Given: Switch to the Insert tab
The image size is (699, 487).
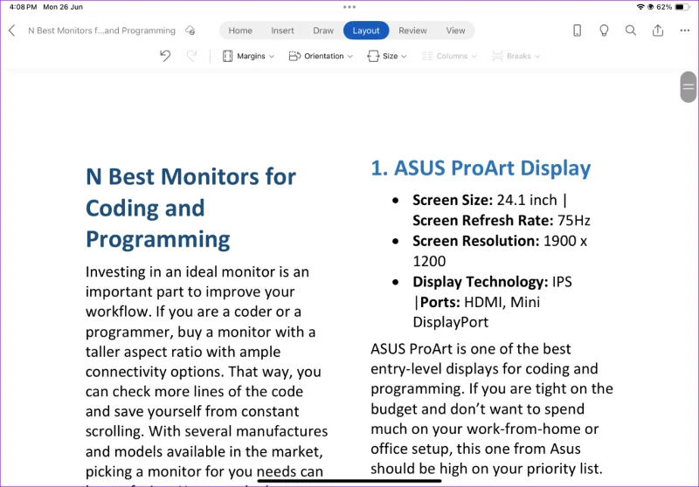Looking at the screenshot, I should (282, 31).
